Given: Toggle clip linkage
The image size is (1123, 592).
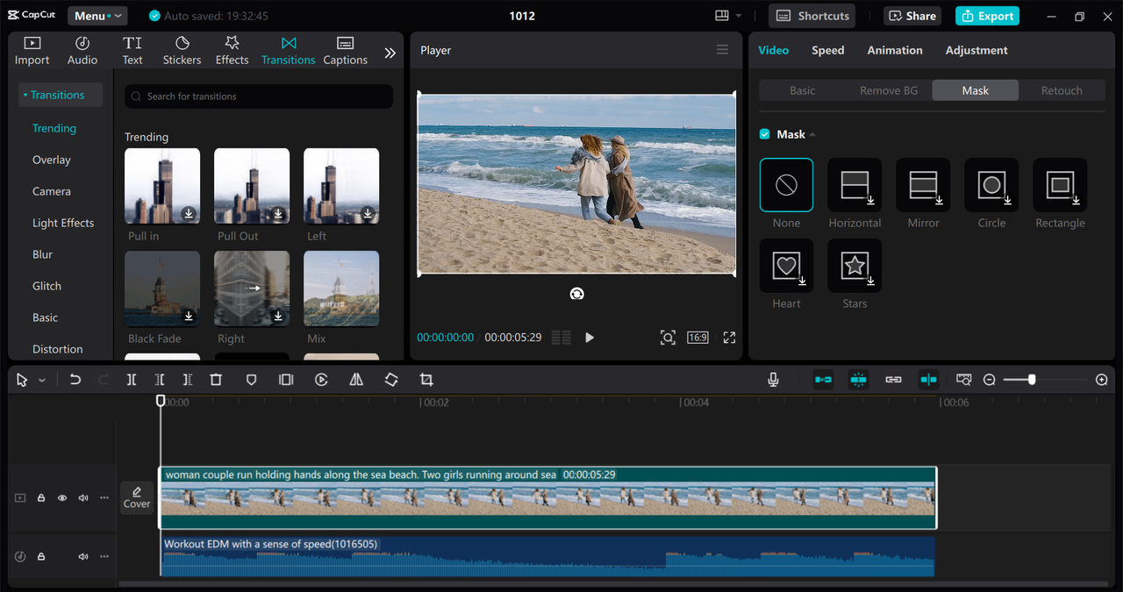Looking at the screenshot, I should coord(893,380).
